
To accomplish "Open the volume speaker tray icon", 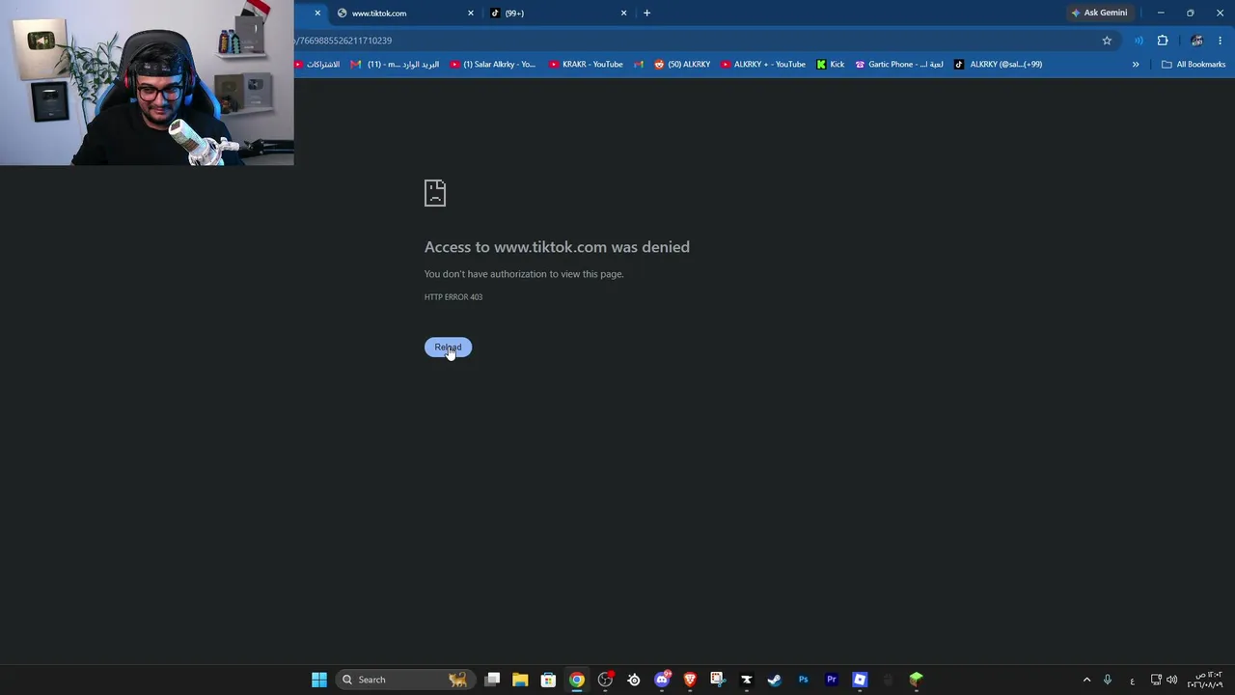I will [1172, 680].
